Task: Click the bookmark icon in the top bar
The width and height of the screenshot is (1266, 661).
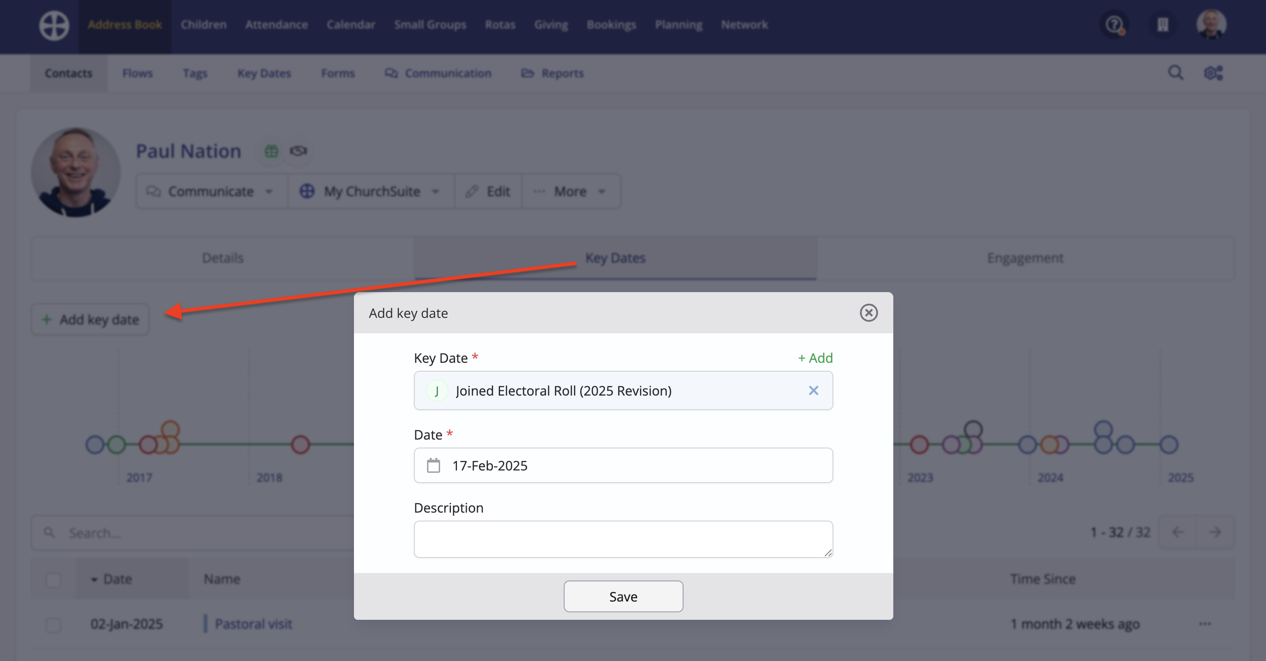Action: [x=1163, y=24]
